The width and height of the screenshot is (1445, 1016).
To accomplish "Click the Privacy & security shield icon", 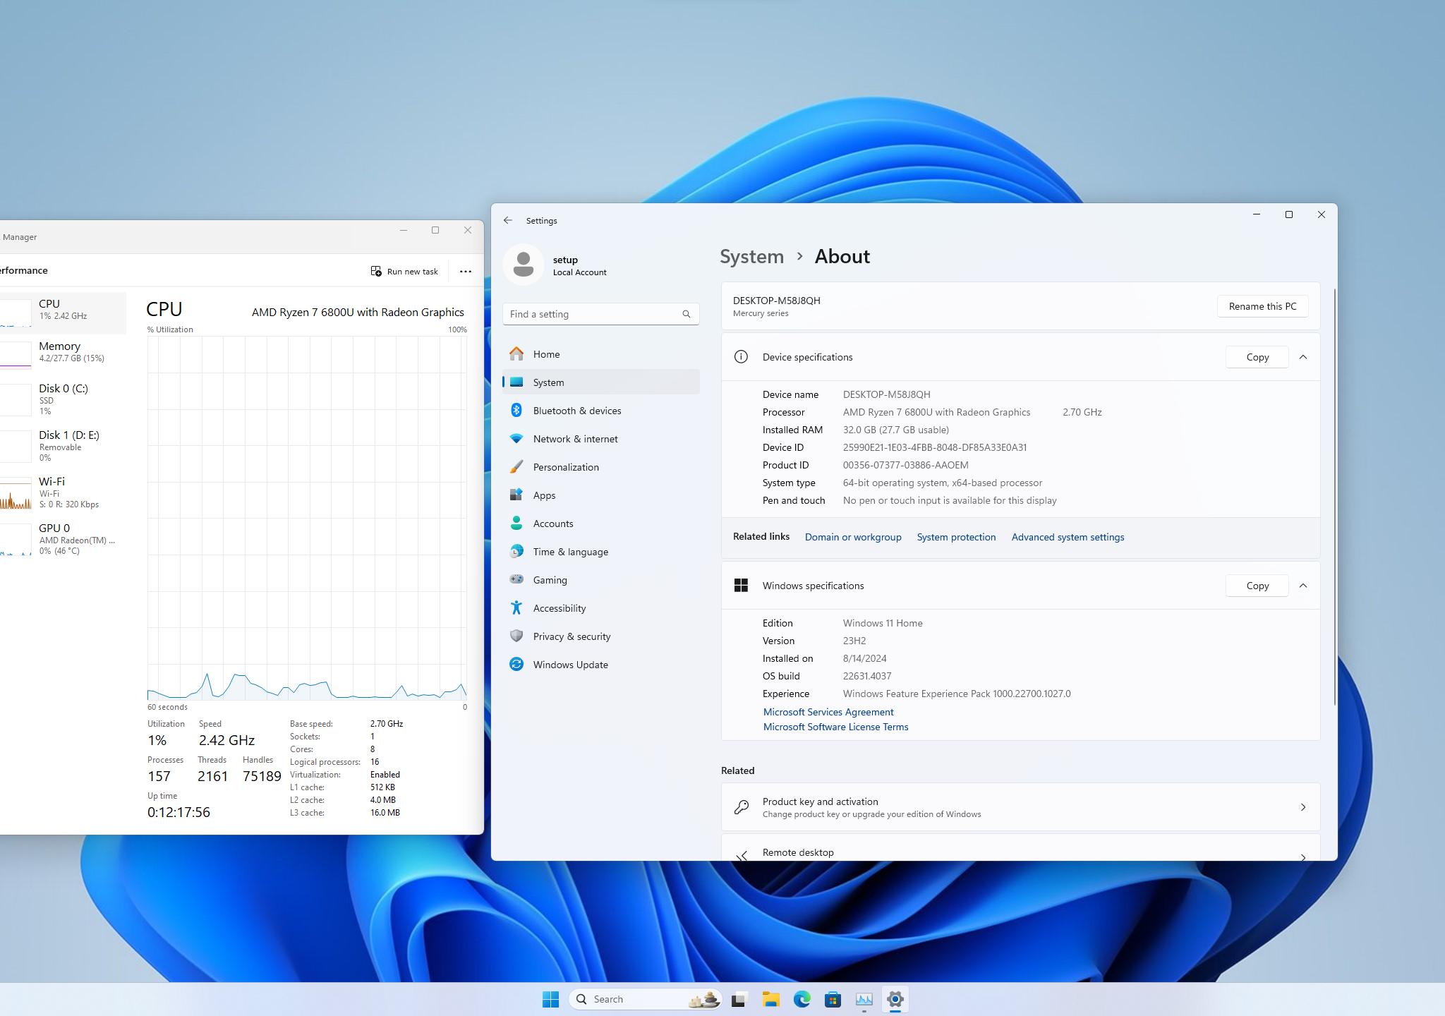I will (516, 636).
